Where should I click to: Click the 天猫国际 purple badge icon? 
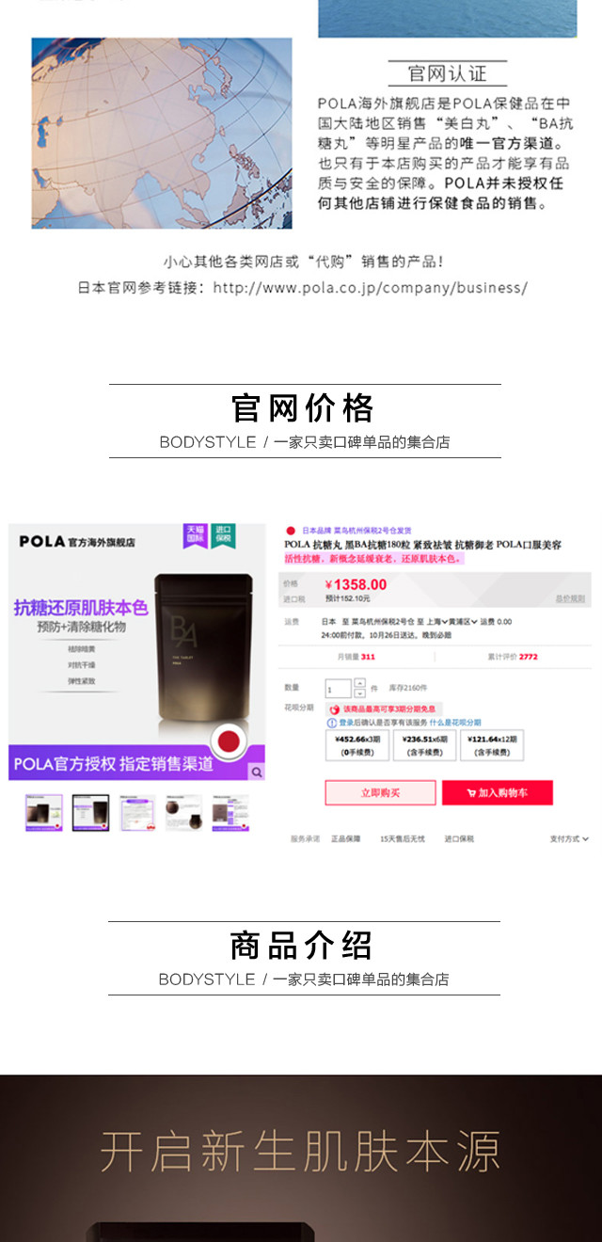(x=194, y=536)
